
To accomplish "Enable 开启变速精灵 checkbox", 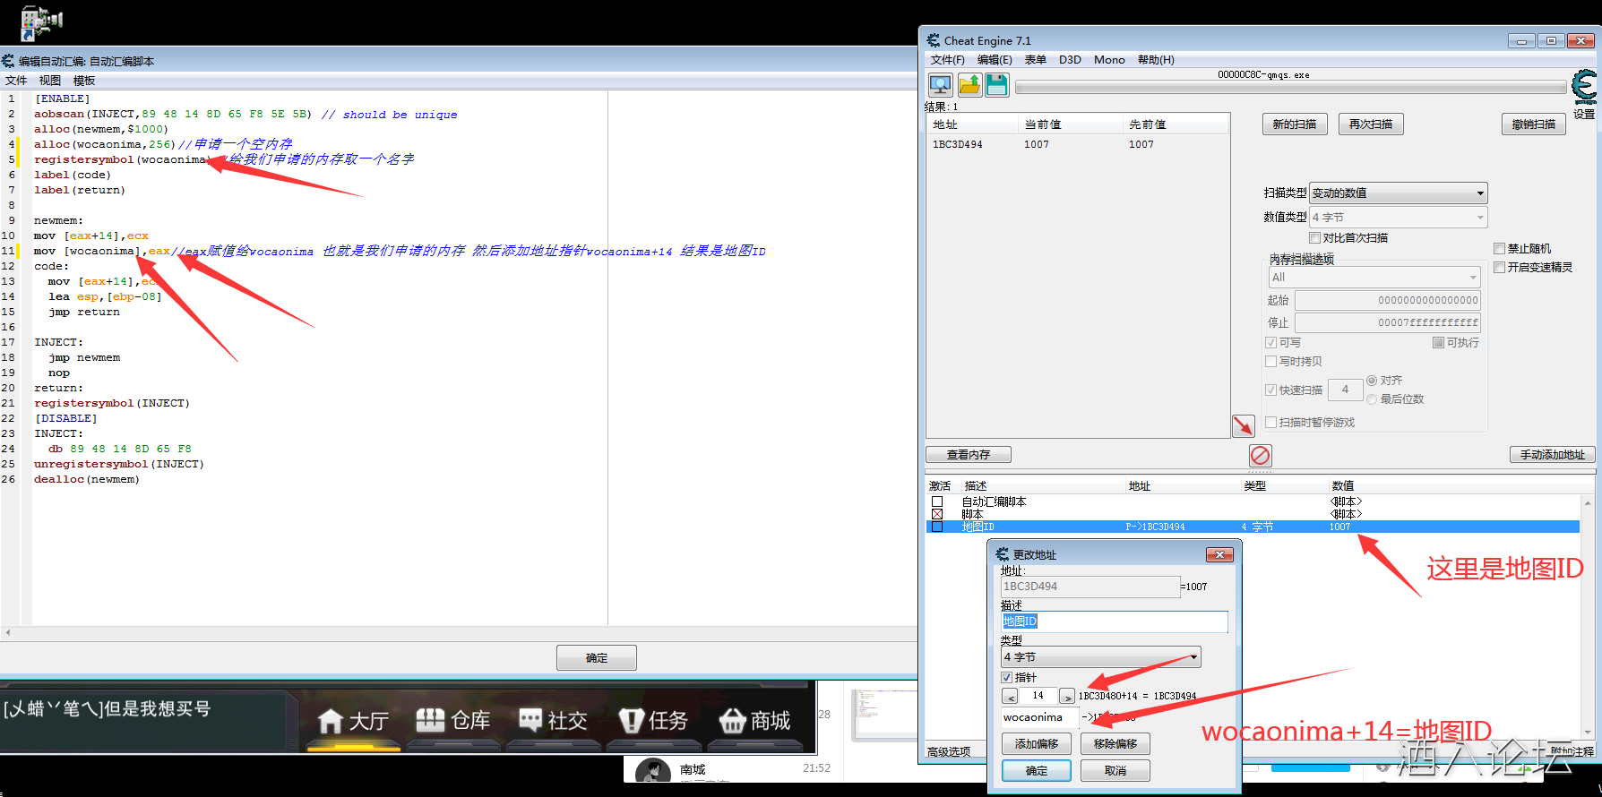I will [1500, 268].
